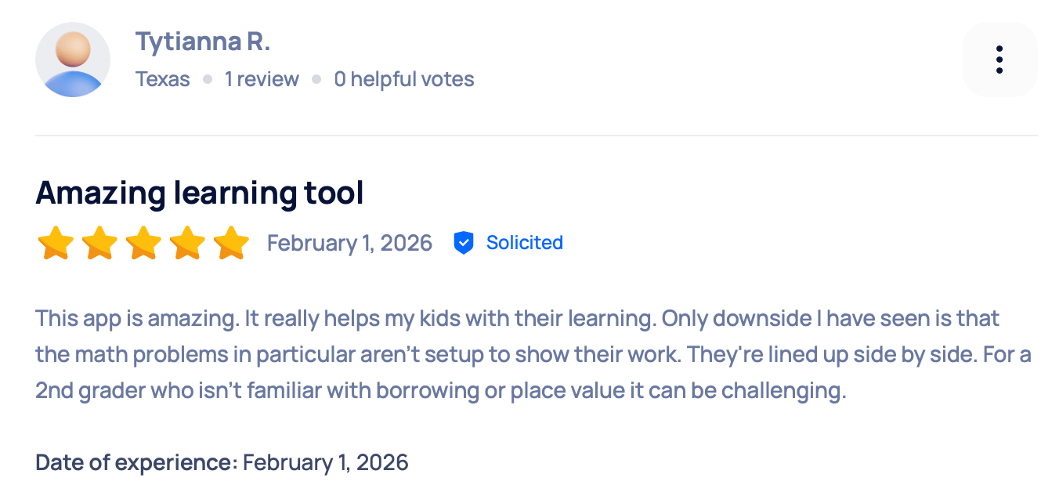This screenshot has height=503, width=1059.
Task: Select the third star rating icon
Action: [x=143, y=243]
